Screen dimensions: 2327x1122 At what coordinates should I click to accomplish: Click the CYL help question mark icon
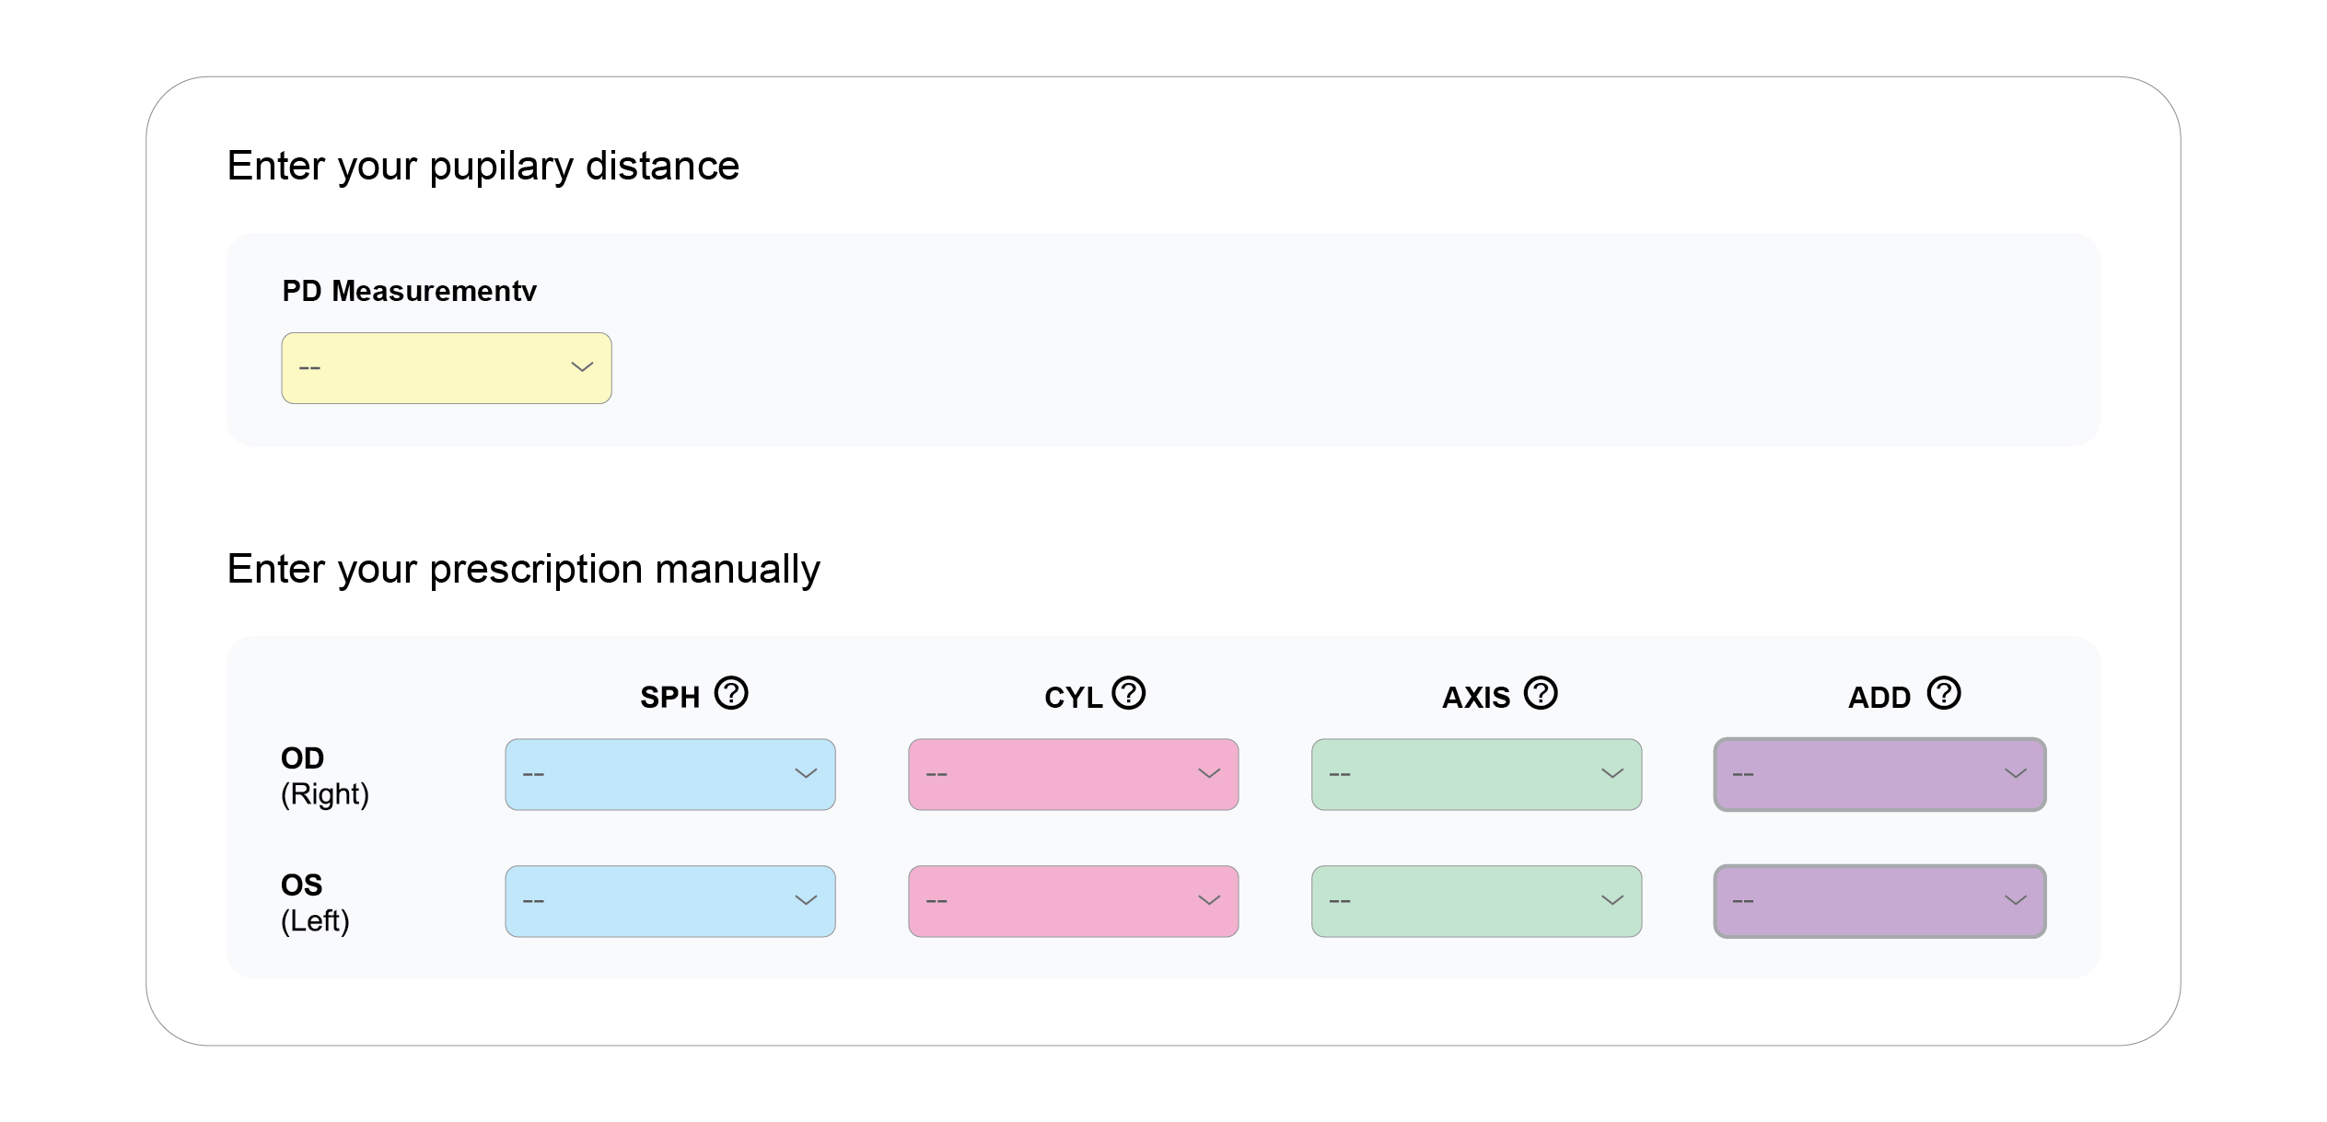(x=1128, y=693)
